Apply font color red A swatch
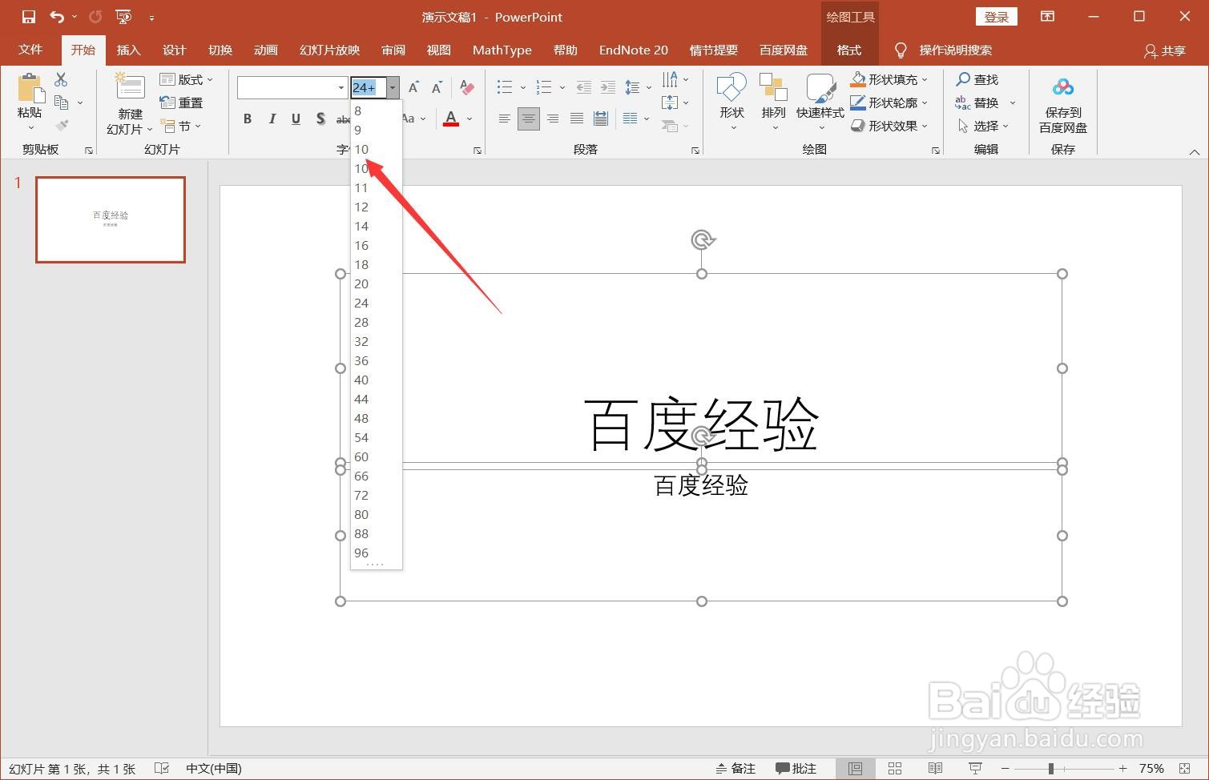This screenshot has height=780, width=1209. [x=451, y=119]
